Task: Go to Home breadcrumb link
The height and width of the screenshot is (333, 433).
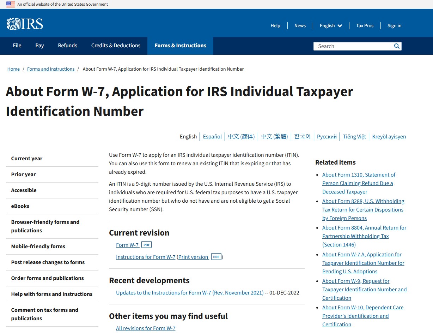Action: pos(13,69)
